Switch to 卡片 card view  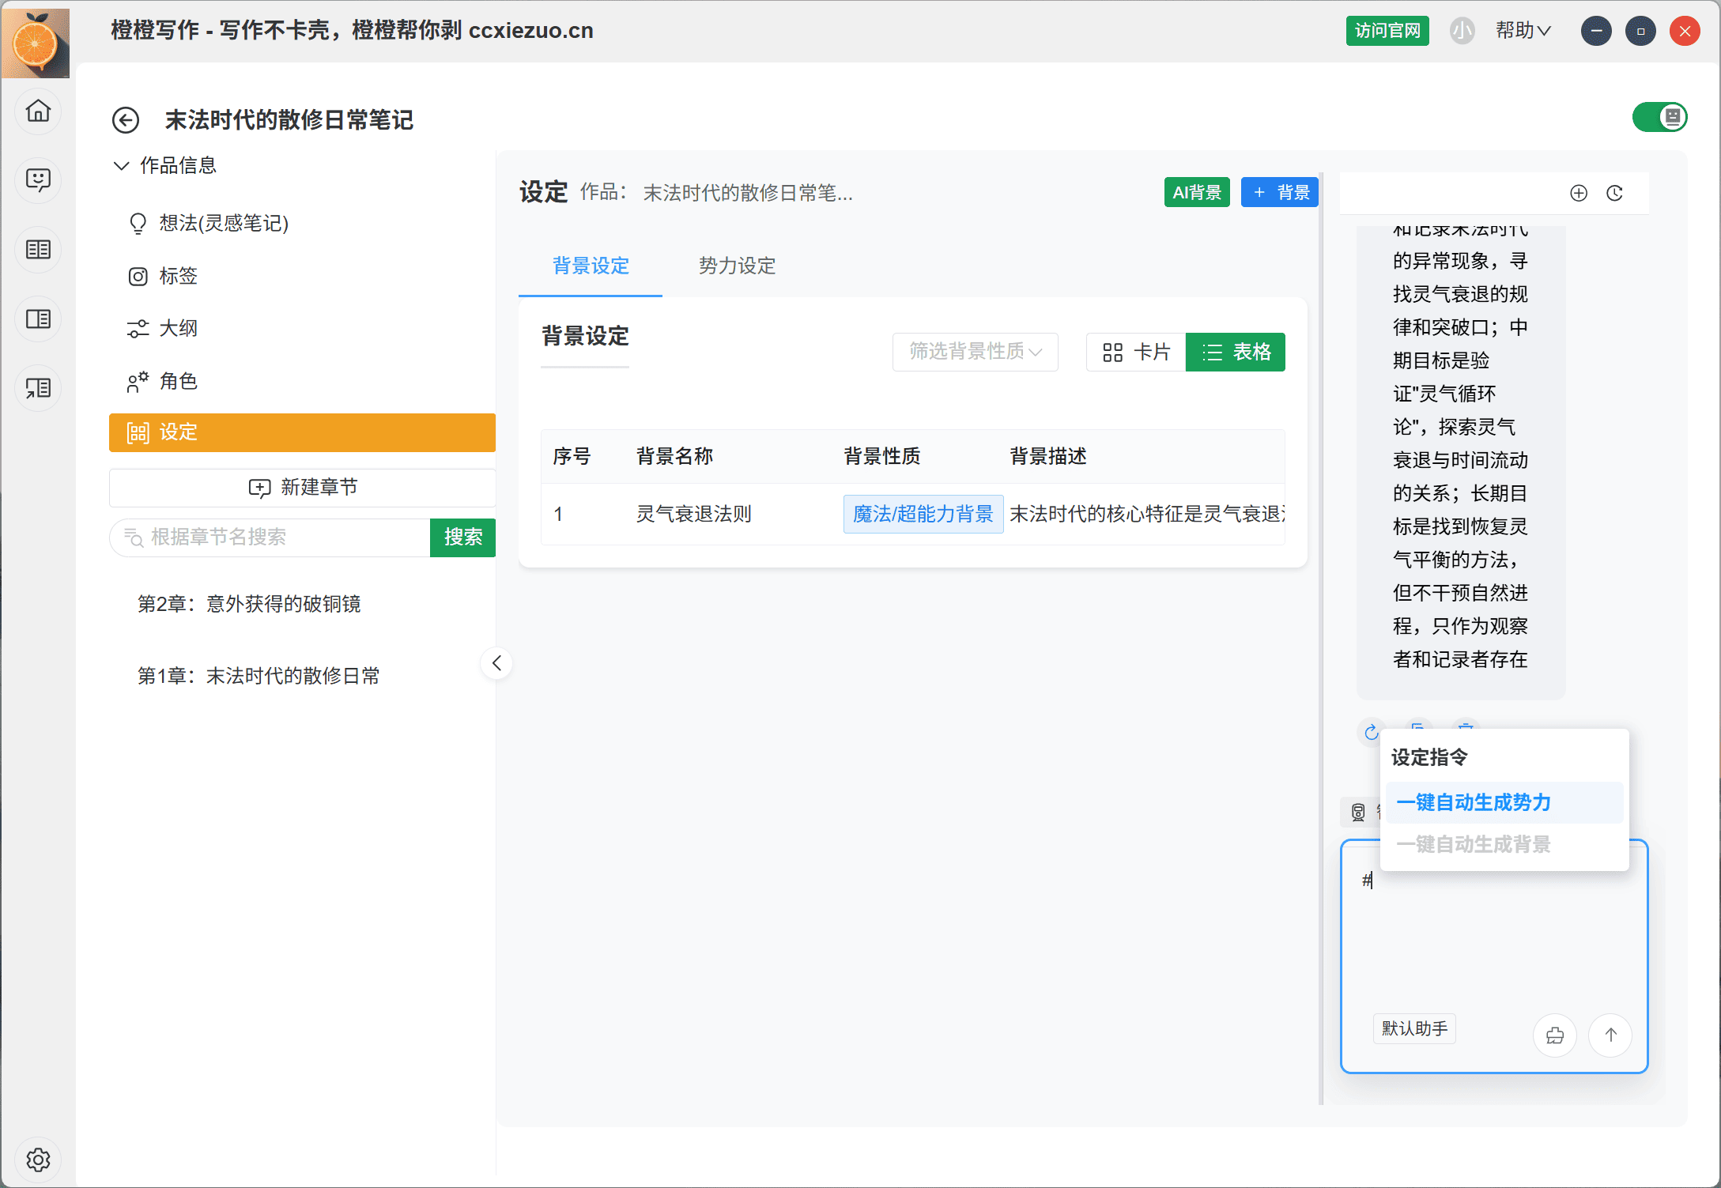1136,352
